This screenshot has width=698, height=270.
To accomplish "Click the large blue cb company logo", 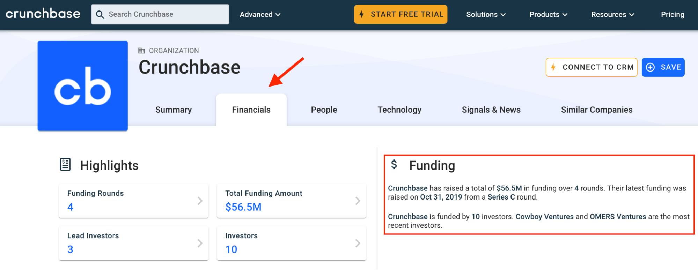I will pos(83,86).
